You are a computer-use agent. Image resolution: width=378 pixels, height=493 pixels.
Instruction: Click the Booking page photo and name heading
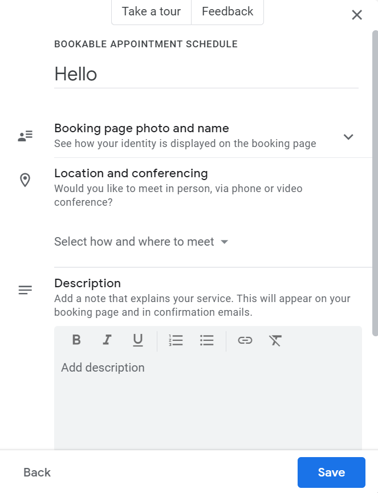click(141, 128)
